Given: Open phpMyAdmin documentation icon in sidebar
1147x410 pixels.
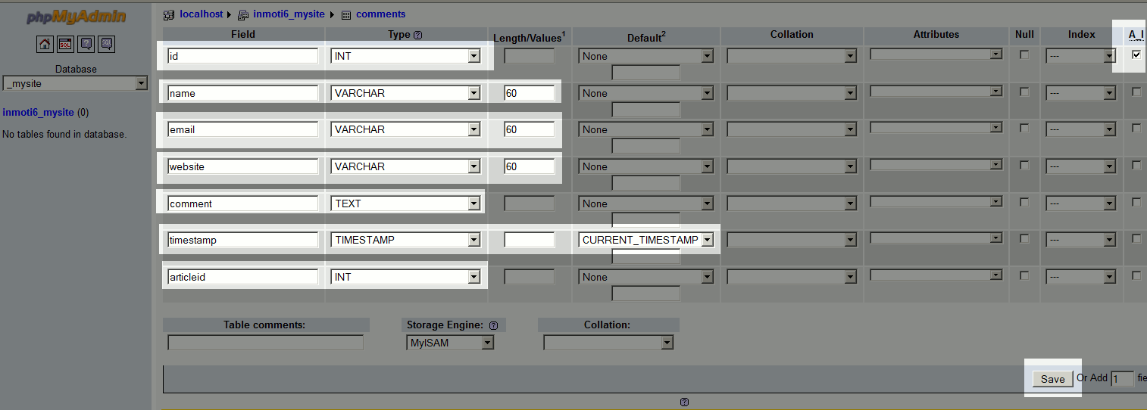Looking at the screenshot, I should (86, 44).
